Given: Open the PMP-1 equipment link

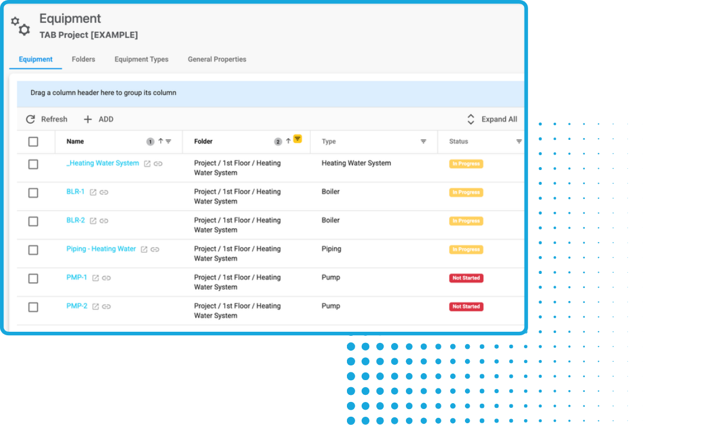Looking at the screenshot, I should [77, 277].
